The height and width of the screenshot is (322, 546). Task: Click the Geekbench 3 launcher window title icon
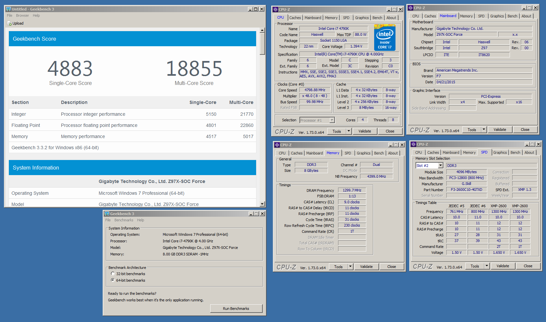107,214
